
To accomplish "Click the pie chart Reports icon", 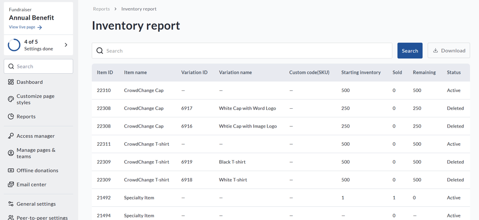I will (x=11, y=116).
